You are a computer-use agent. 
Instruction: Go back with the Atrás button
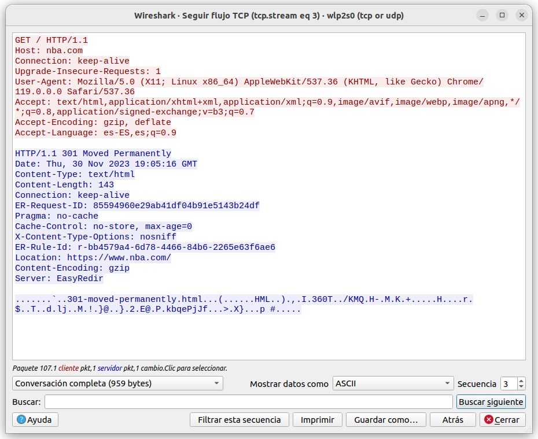(452, 419)
